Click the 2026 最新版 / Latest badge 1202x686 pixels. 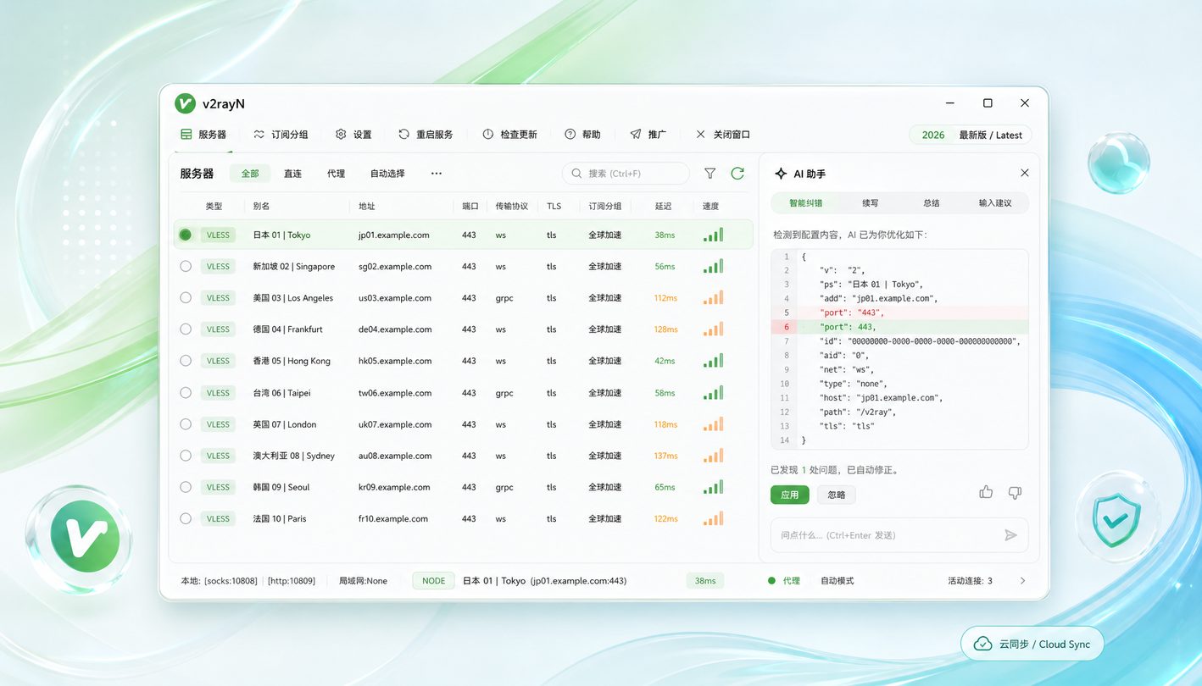click(971, 135)
